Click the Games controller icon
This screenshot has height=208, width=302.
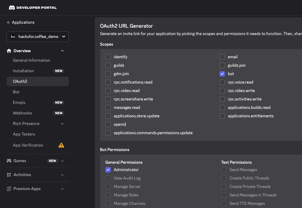click(9, 161)
